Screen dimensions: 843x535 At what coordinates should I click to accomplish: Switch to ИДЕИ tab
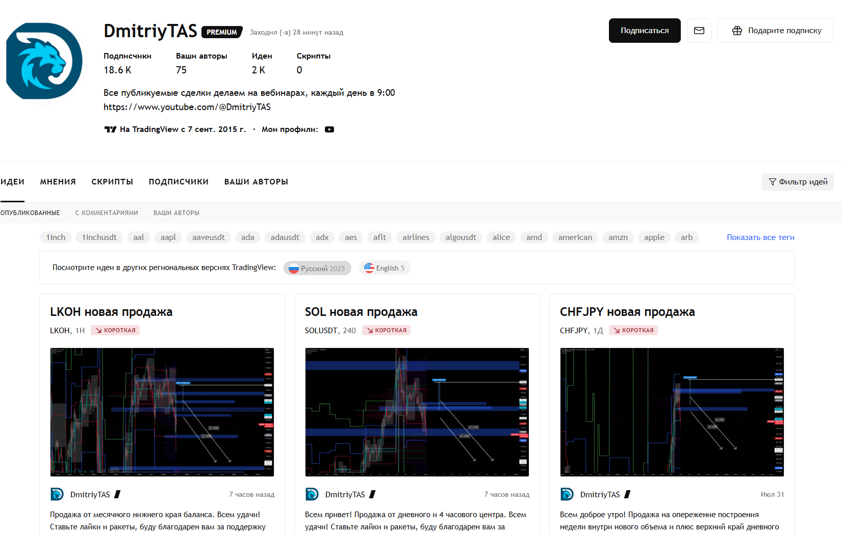tap(12, 182)
